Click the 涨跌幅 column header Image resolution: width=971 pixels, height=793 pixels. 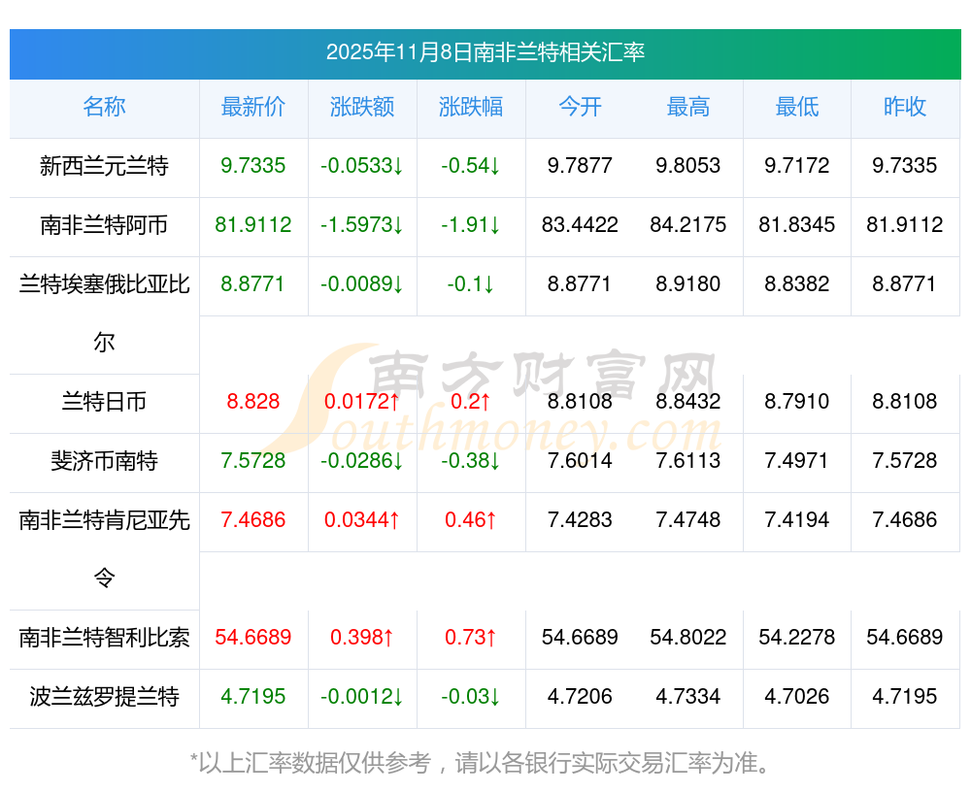click(471, 108)
